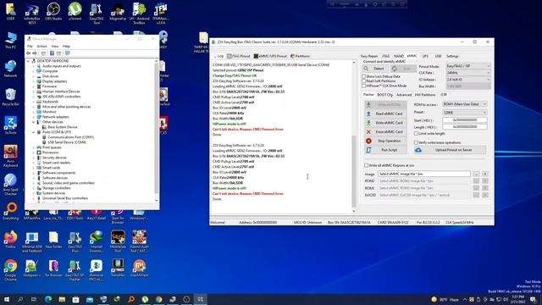The image size is (542, 305).
Task: Open uTorrent desktop icon
Action: coord(75,11)
